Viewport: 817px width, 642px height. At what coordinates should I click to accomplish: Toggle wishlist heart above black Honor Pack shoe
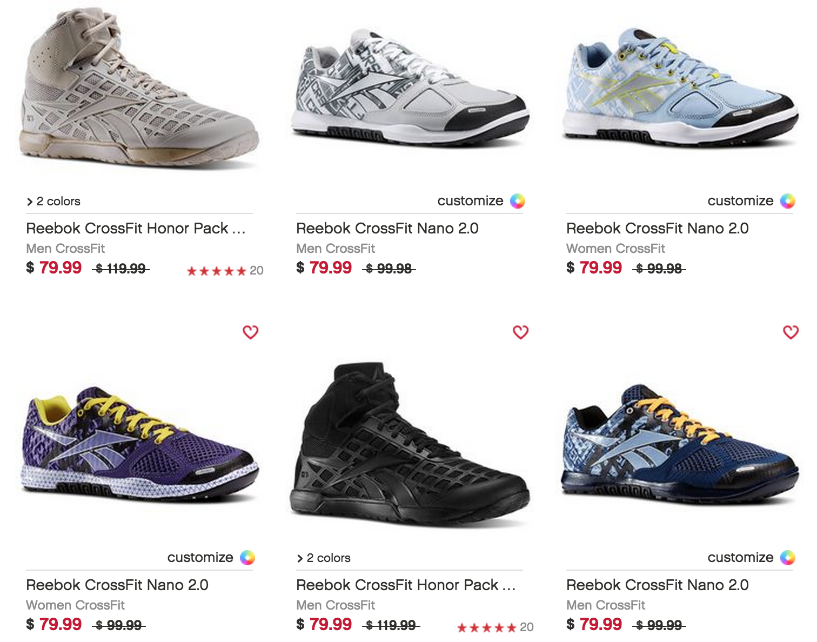pos(520,332)
